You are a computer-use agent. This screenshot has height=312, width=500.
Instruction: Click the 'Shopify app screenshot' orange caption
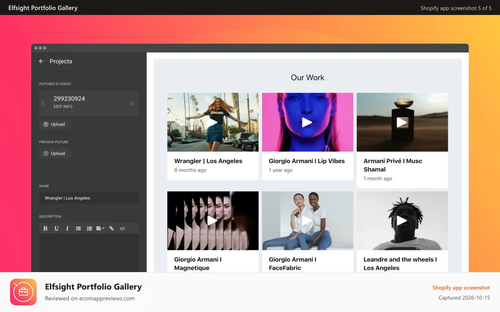click(461, 288)
